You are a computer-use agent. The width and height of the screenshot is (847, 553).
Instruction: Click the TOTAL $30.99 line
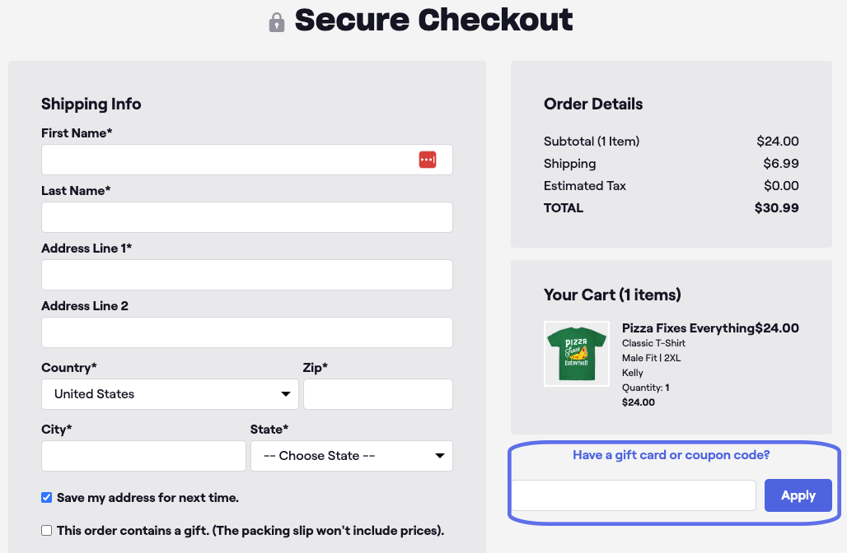click(x=671, y=207)
